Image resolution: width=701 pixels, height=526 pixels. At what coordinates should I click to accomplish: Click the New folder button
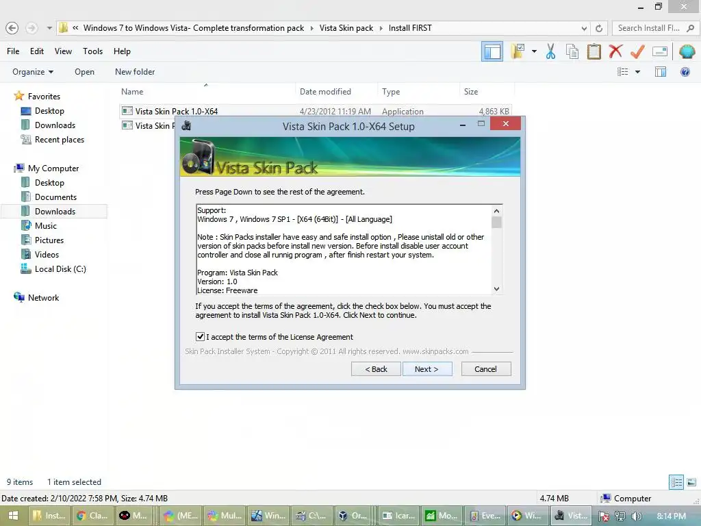click(135, 71)
